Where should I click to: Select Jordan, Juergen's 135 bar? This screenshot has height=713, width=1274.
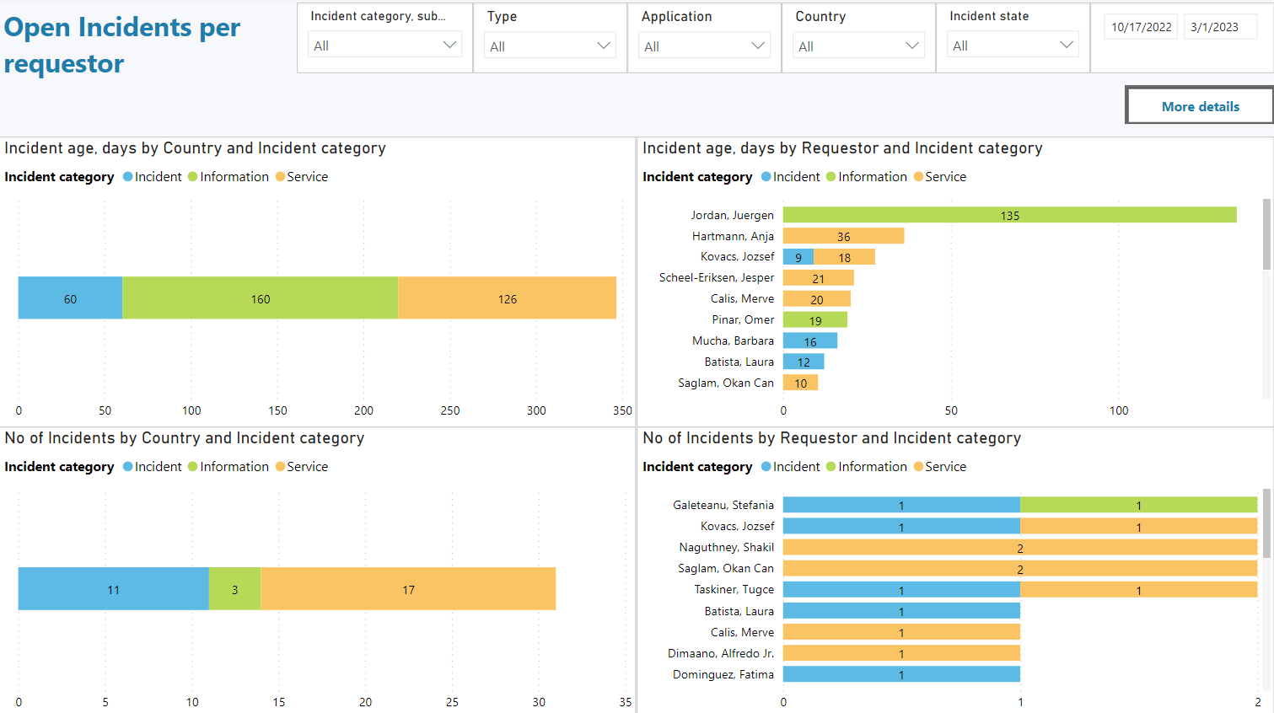(x=1009, y=215)
